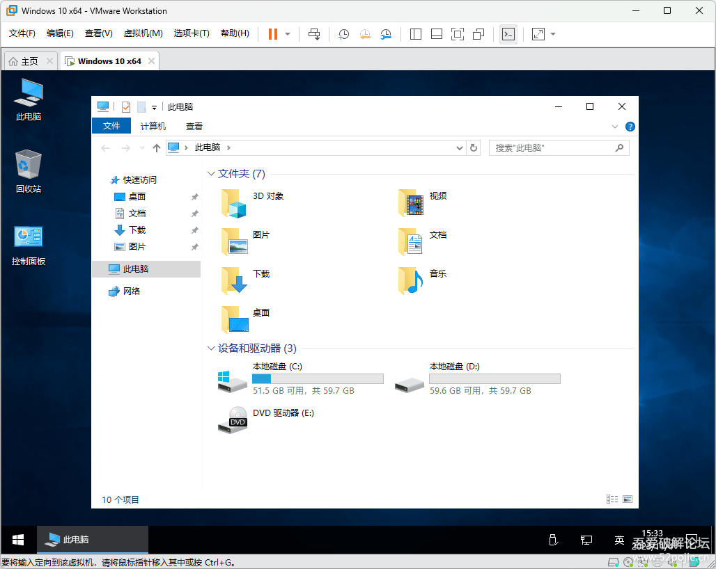Open the Manage Snapshots tool

386,33
